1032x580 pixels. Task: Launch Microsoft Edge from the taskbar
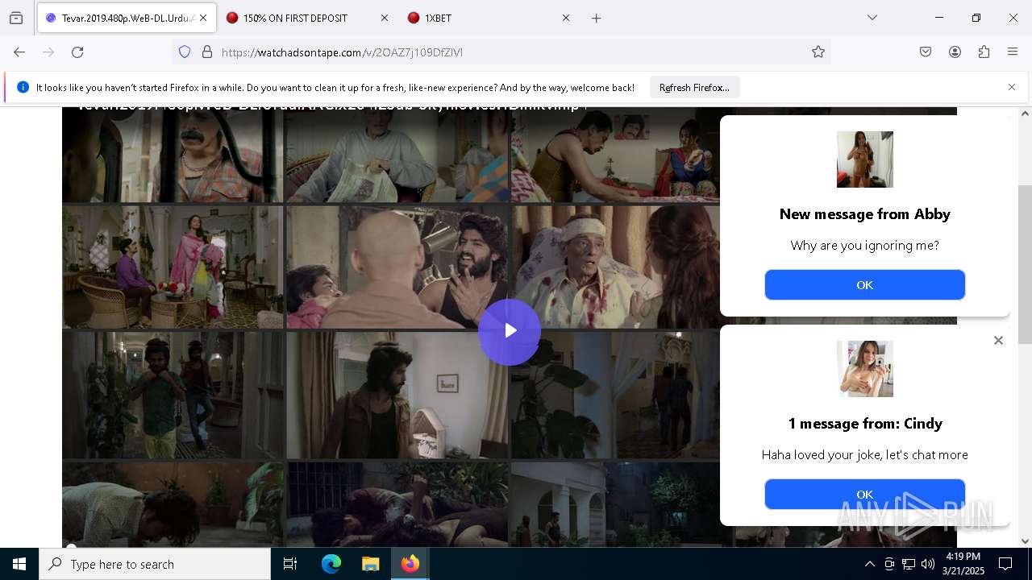coord(331,564)
